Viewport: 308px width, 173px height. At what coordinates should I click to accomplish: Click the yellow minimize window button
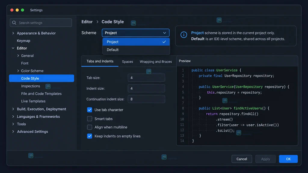[x=17, y=10]
